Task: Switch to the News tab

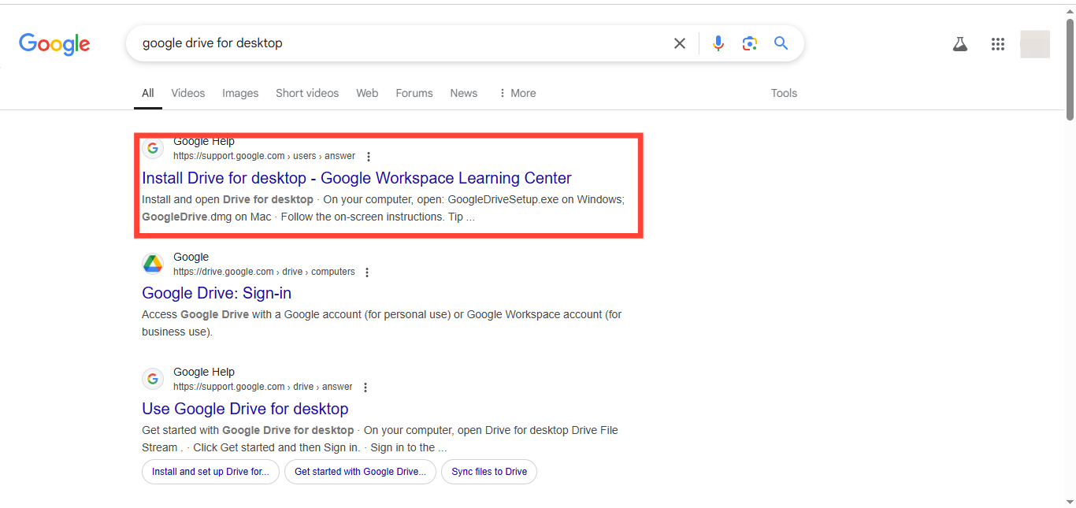Action: tap(464, 93)
